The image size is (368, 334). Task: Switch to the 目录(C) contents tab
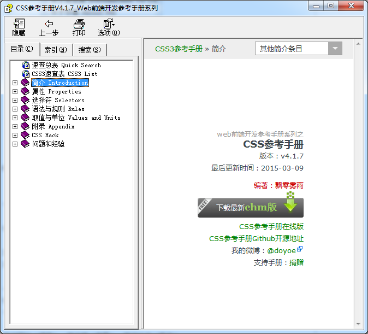(x=22, y=49)
